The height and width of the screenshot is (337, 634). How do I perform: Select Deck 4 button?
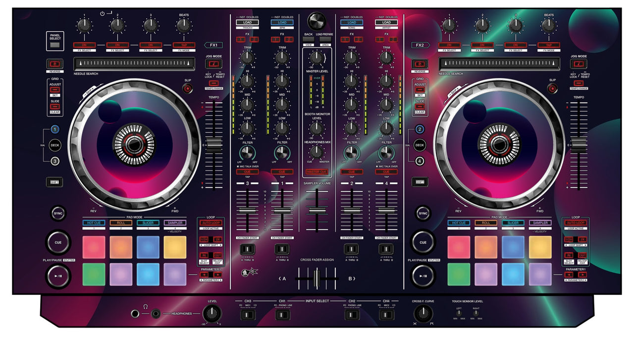tap(420, 161)
